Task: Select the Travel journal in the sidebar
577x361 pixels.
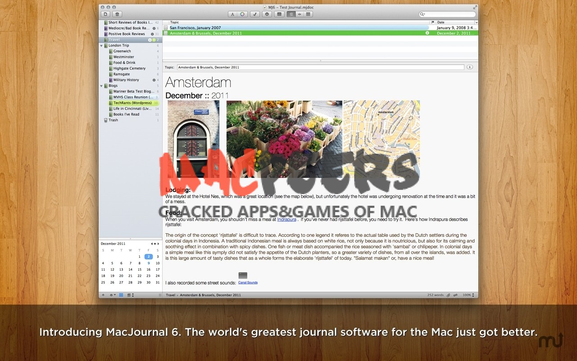Action: 130,40
